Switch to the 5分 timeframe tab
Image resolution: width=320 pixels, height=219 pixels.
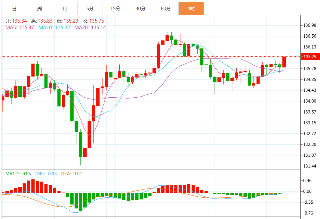coord(90,8)
